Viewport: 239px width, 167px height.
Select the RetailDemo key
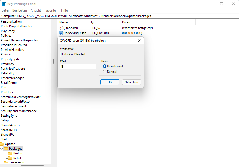point(9,83)
